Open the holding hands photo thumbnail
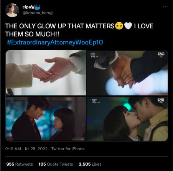The width and height of the screenshot is (173, 171). [127, 73]
